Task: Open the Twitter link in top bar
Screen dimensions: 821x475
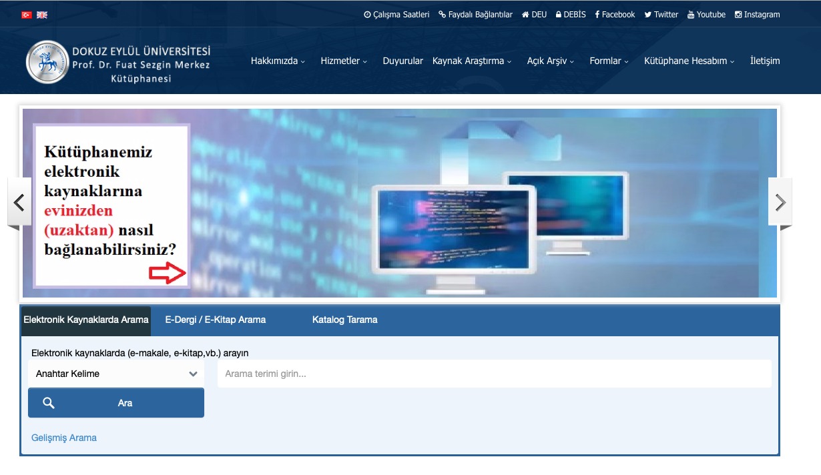Action: click(x=661, y=15)
